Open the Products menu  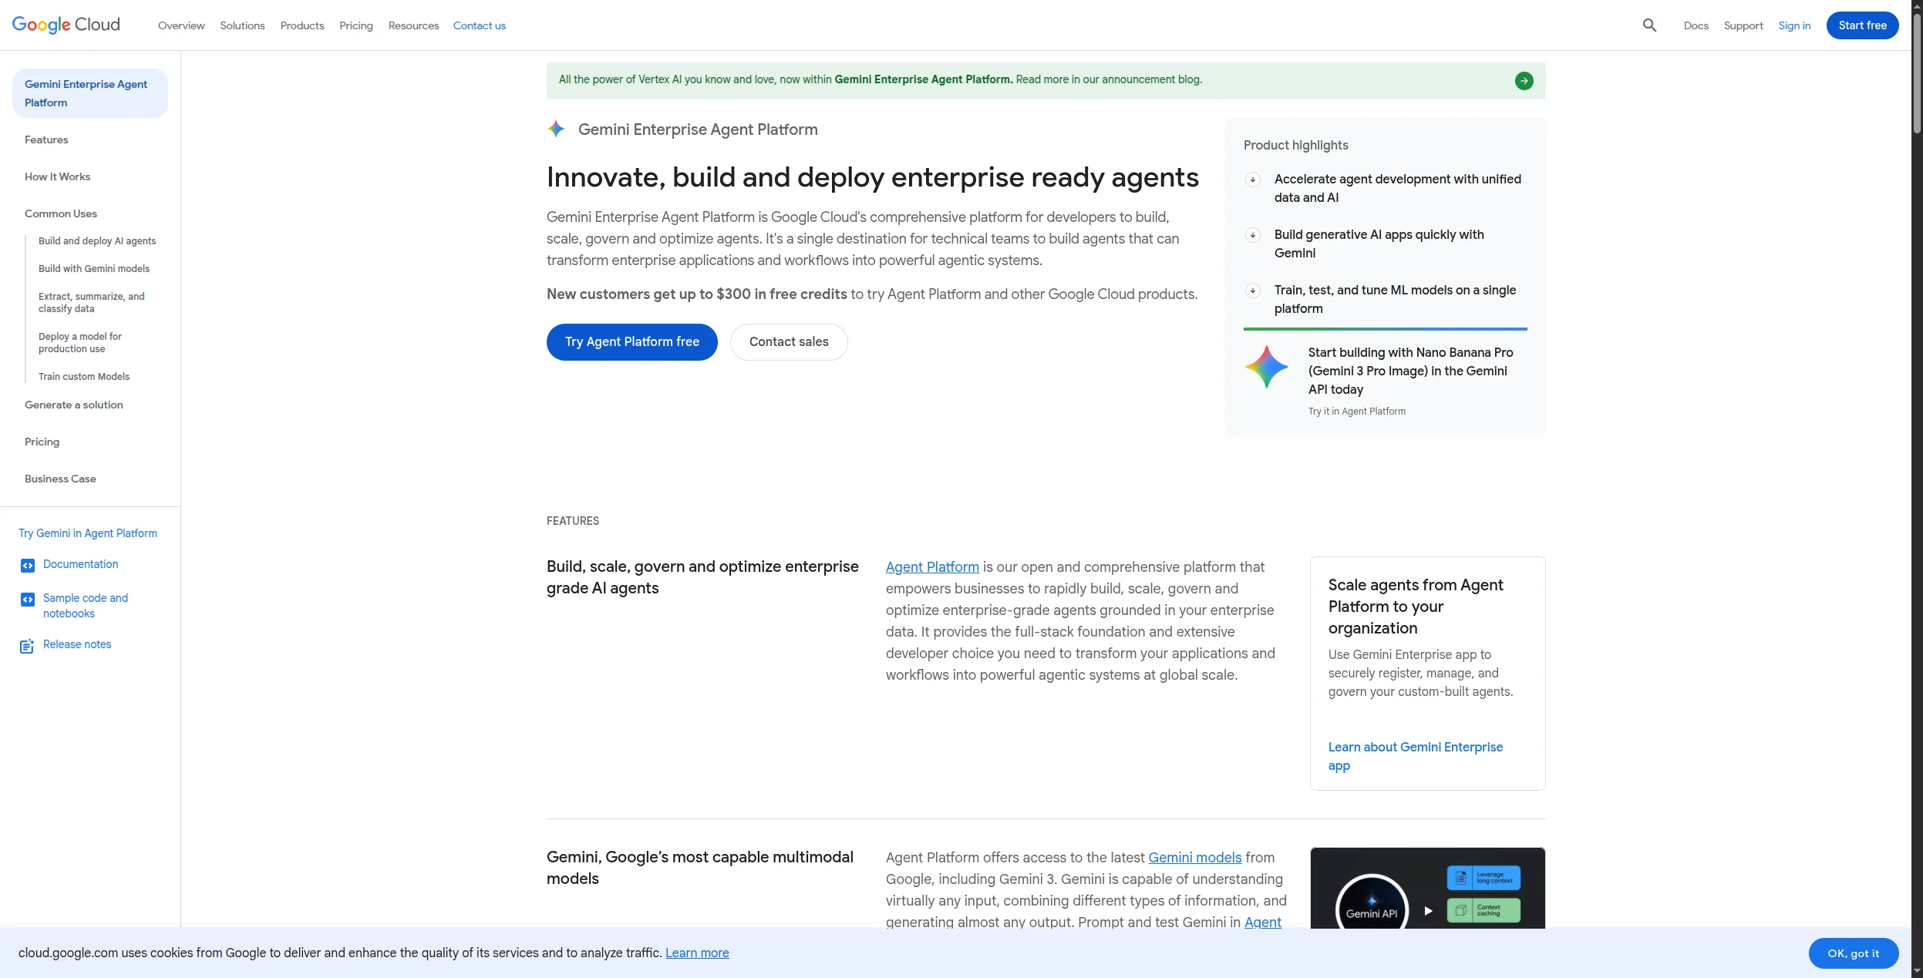pos(302,25)
